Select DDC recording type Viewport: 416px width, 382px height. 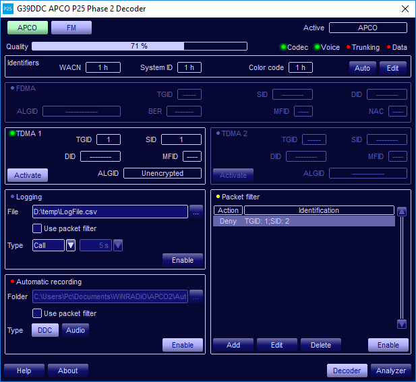point(45,330)
